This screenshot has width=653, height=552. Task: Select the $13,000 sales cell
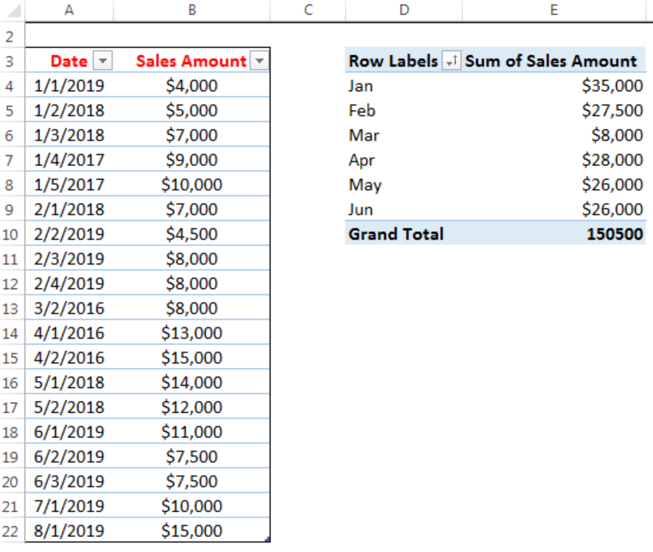[x=192, y=333]
